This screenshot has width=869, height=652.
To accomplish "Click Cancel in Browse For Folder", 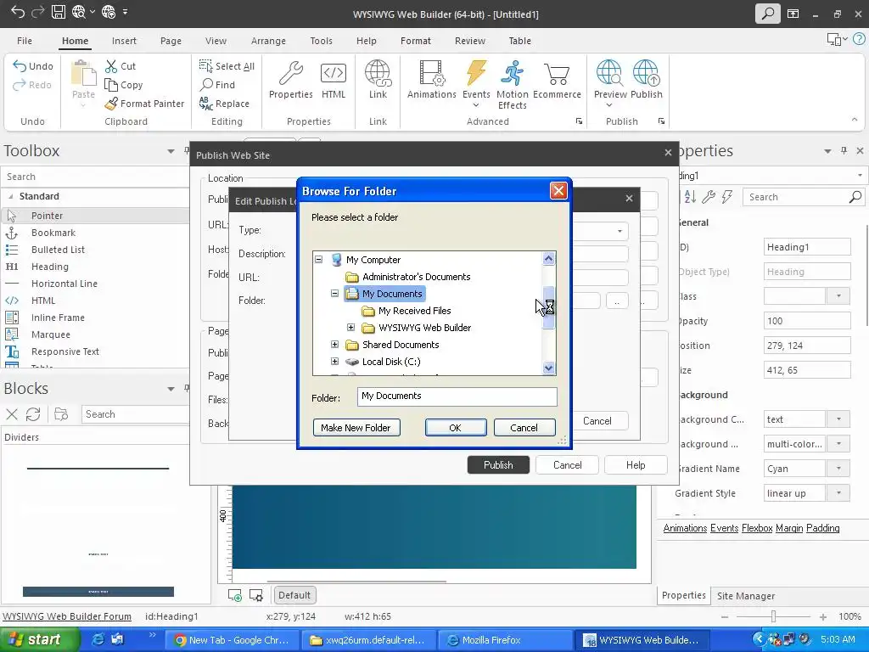I will pyautogui.click(x=524, y=428).
